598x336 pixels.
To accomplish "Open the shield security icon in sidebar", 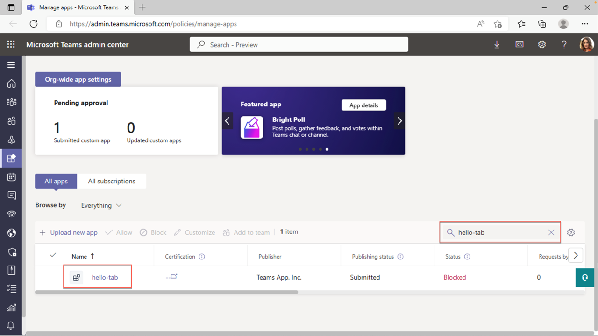I will [x=12, y=252].
